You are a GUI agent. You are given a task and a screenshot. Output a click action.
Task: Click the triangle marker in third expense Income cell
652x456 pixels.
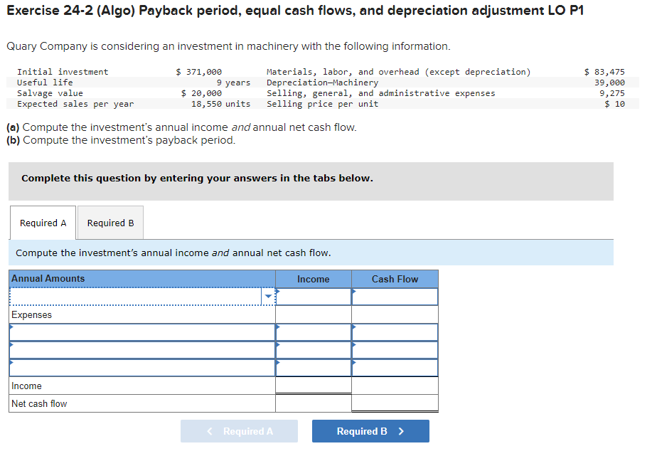pos(279,364)
